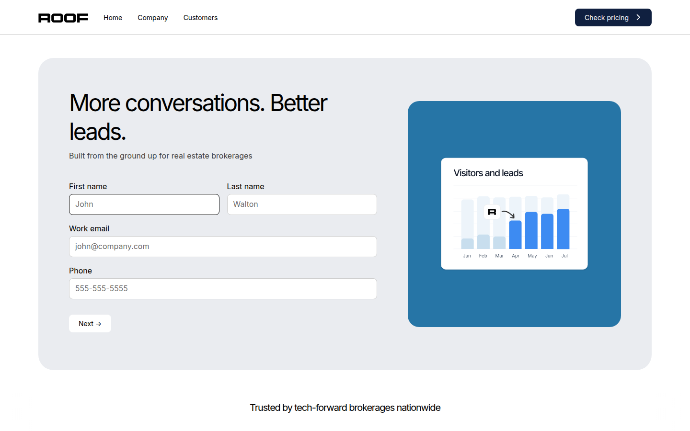
Task: Click the Phone number field
Action: pyautogui.click(x=223, y=289)
